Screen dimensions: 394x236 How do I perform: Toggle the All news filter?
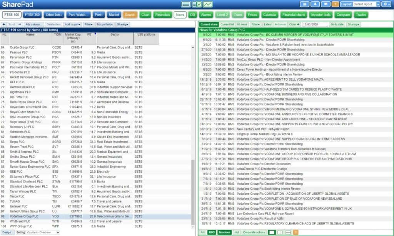pos(242,24)
